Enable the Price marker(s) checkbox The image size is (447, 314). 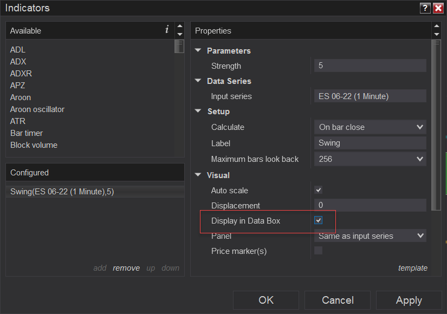[319, 251]
